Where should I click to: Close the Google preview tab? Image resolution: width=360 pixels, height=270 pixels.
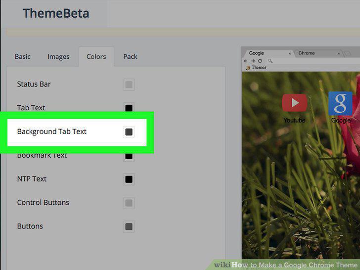point(290,53)
